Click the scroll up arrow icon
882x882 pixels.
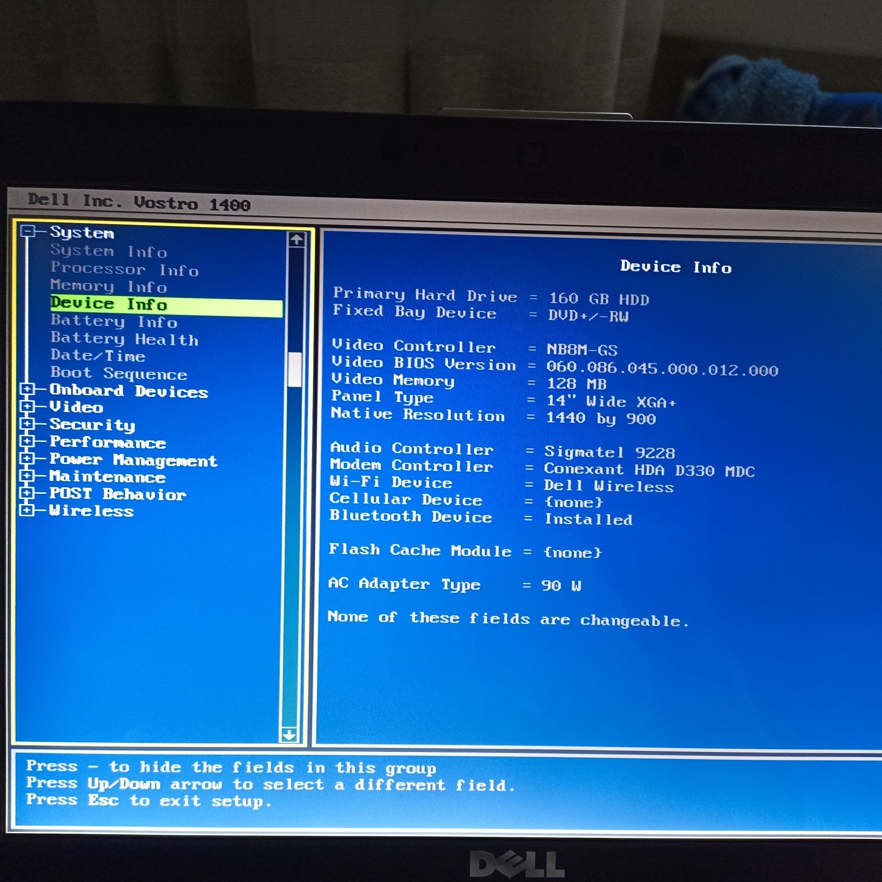296,239
